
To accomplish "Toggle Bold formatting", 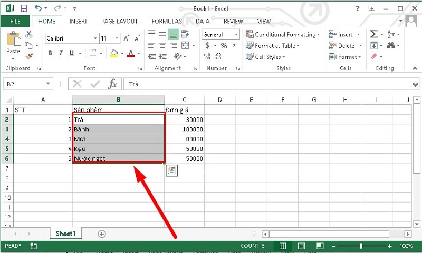I will [51, 53].
